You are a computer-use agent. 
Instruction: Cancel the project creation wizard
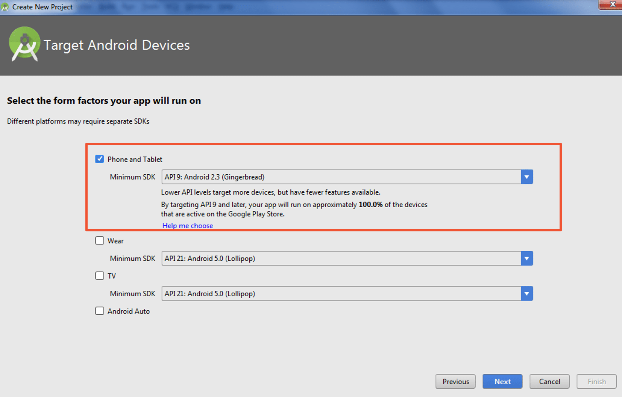(549, 381)
